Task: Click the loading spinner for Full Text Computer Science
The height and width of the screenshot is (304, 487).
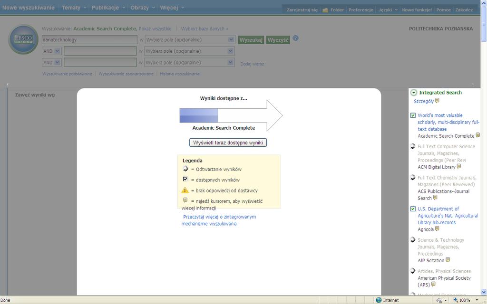Action: pos(413,146)
